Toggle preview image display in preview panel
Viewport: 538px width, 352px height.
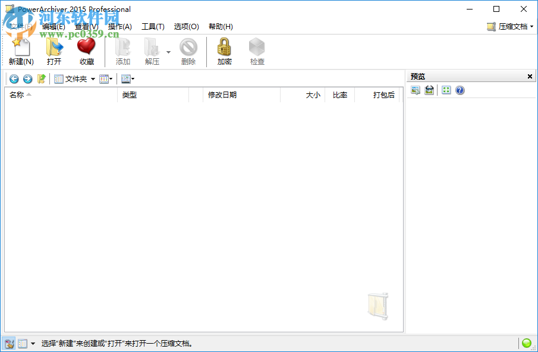tap(415, 90)
